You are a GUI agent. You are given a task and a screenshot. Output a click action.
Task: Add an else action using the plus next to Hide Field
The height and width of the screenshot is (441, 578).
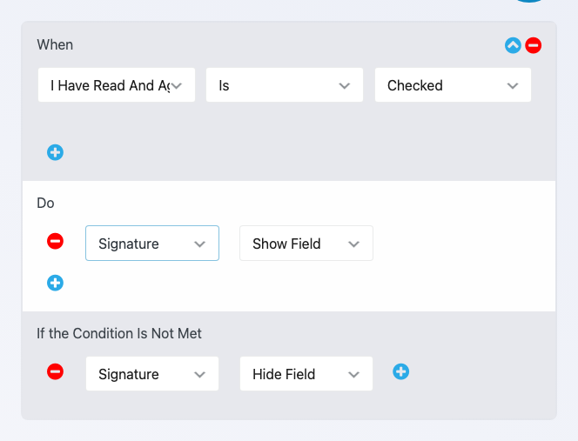click(400, 371)
